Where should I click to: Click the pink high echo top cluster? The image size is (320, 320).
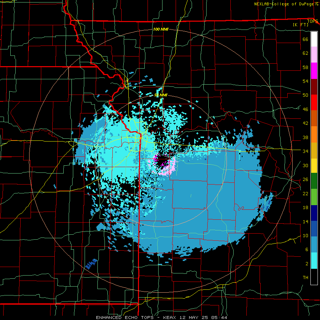[163, 165]
